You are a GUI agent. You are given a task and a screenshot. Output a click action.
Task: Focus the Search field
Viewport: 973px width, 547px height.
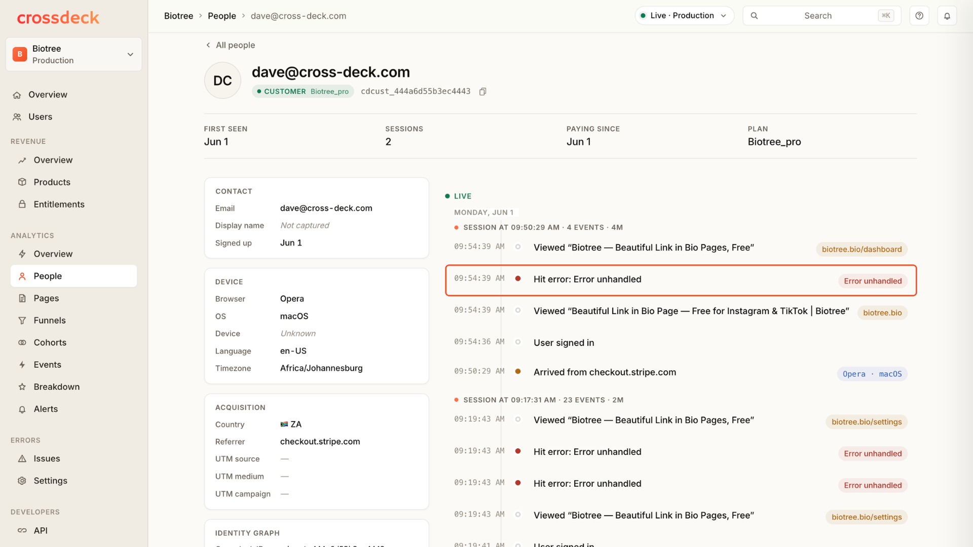821,16
